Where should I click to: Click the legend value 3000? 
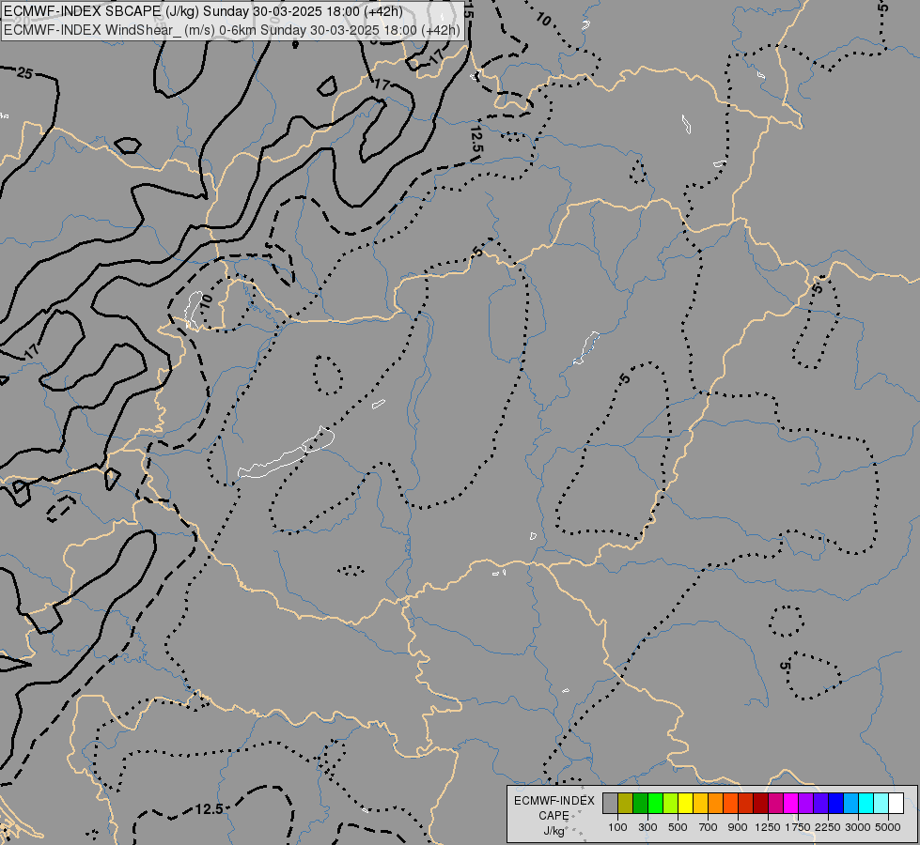click(x=858, y=827)
